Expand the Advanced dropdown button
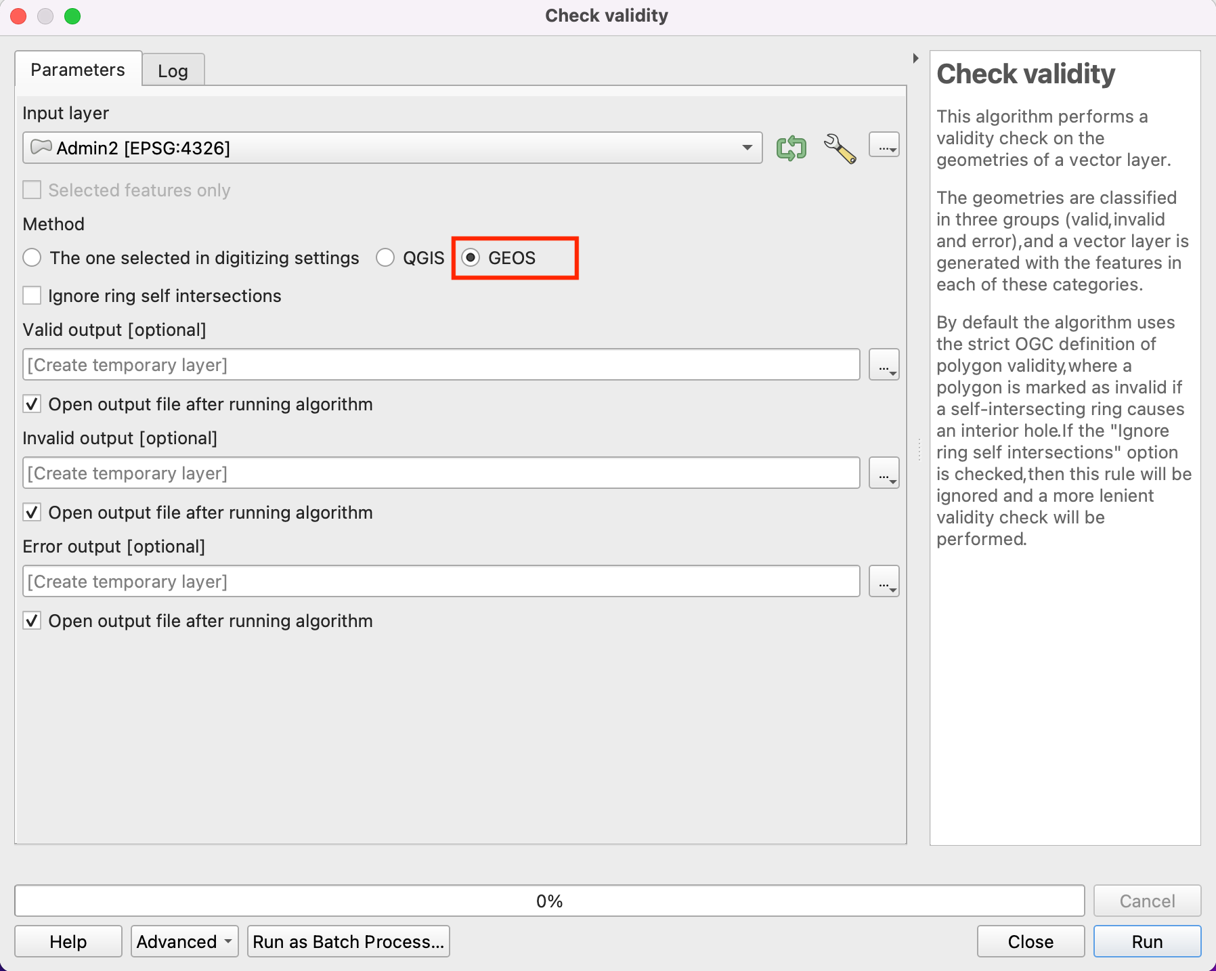 [184, 941]
